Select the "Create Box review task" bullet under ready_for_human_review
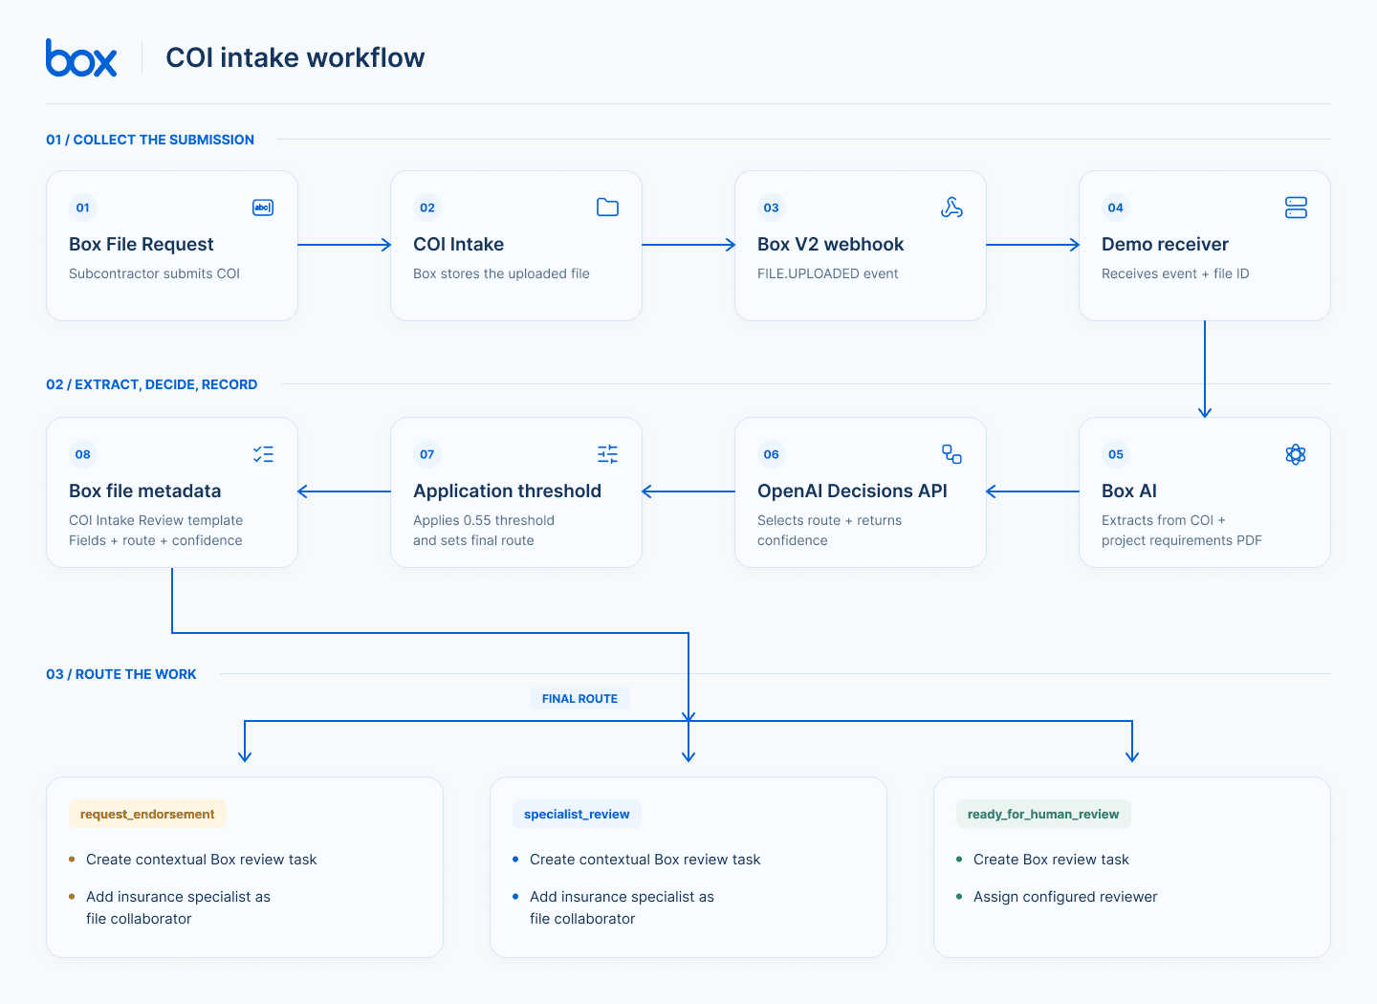 1051,860
